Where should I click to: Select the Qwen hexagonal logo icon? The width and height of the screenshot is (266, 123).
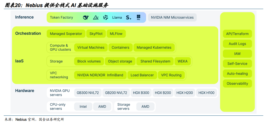[105, 18]
